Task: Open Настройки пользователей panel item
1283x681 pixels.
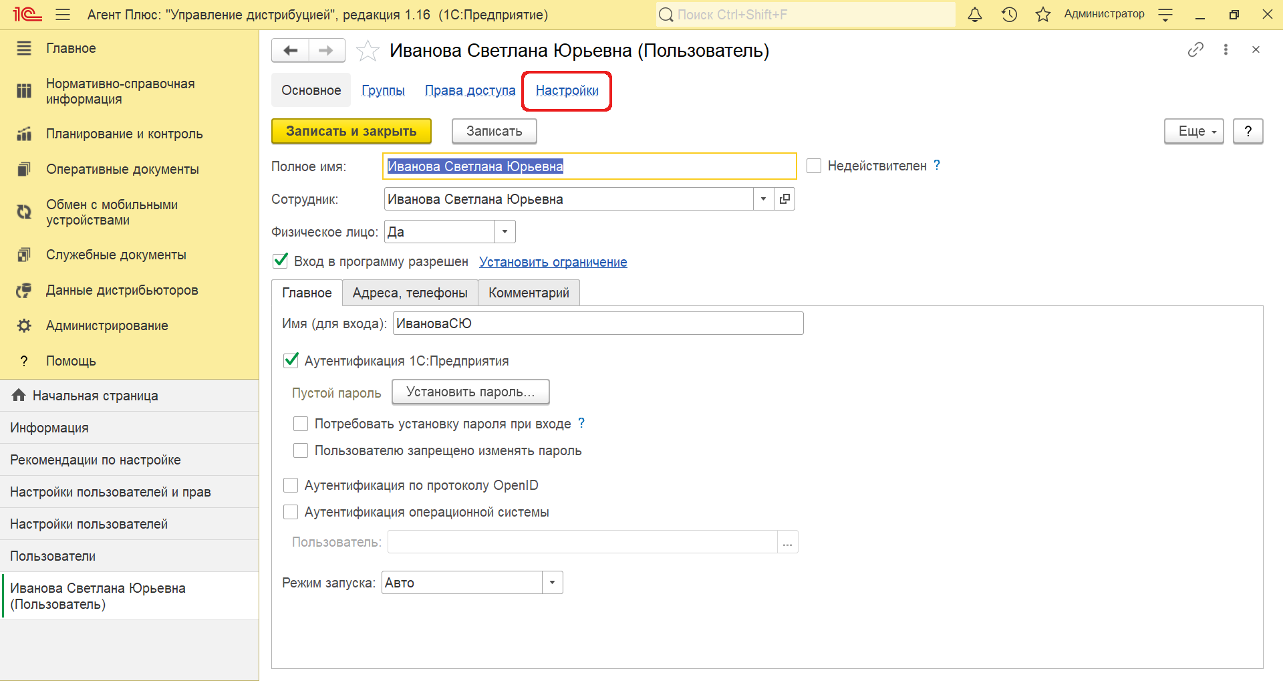Action: pyautogui.click(x=129, y=524)
